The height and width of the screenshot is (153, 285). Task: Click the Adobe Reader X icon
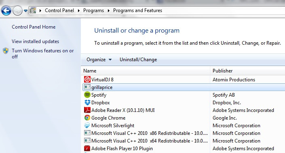pyautogui.click(x=87, y=110)
